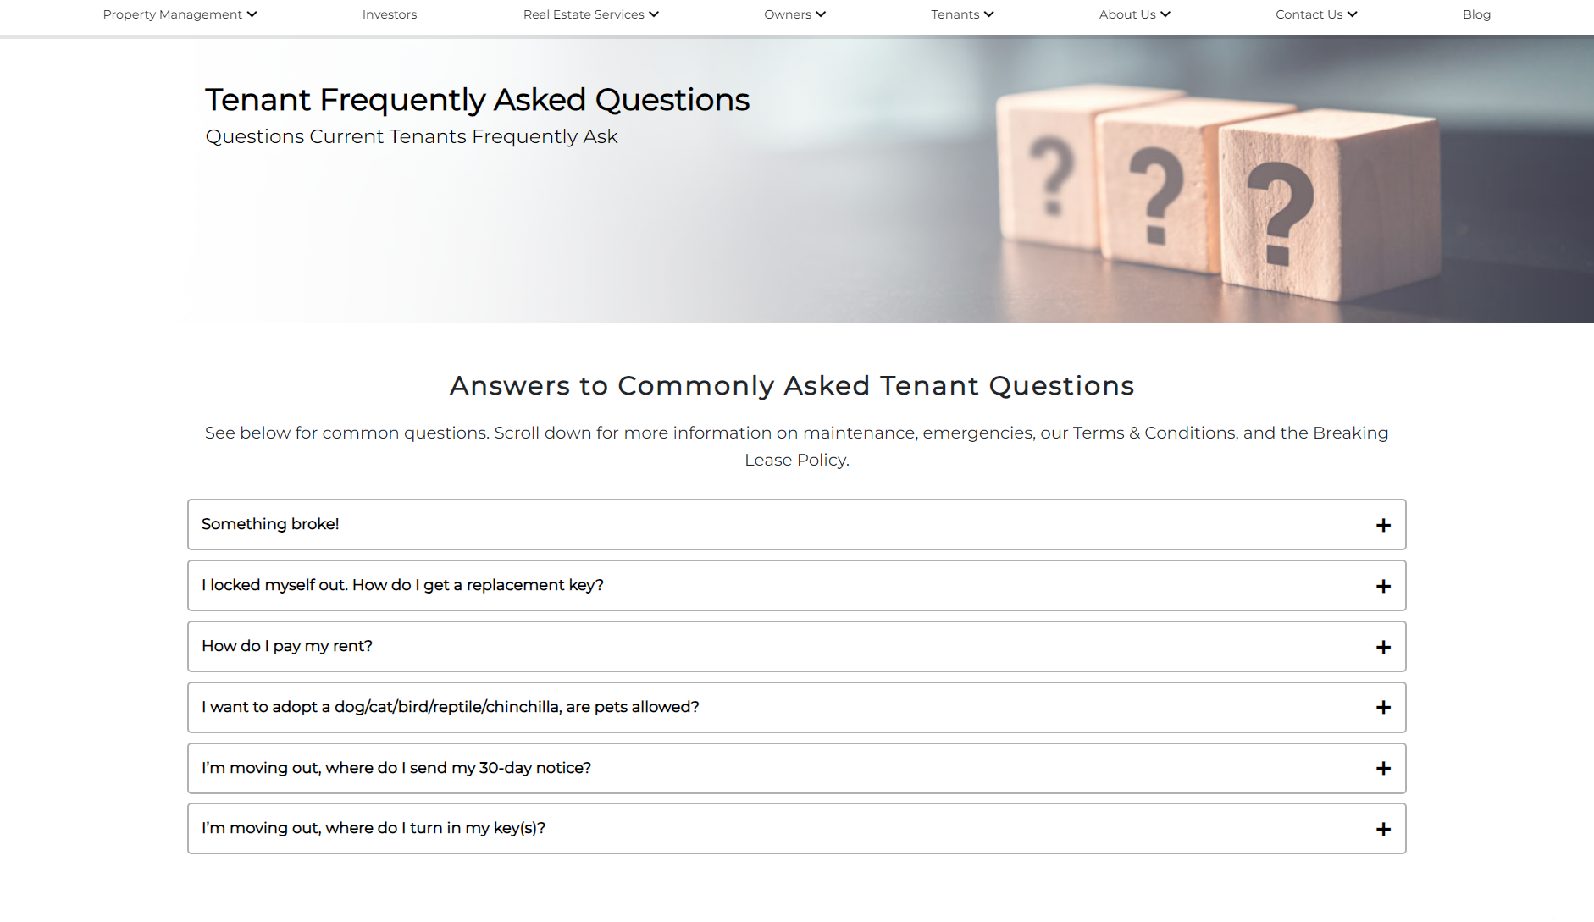Click the plus icon on the turn in keys question
This screenshot has width=1594, height=922.
pyautogui.click(x=1383, y=830)
